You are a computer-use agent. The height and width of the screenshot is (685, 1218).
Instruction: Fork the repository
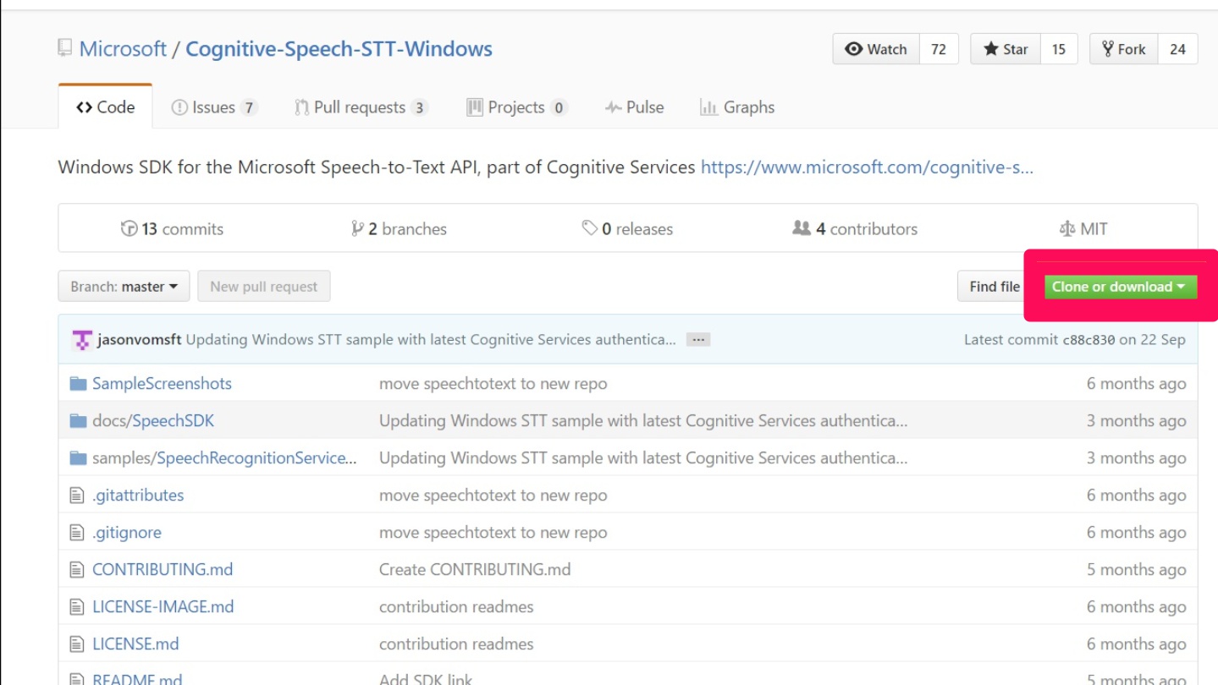pos(1123,49)
